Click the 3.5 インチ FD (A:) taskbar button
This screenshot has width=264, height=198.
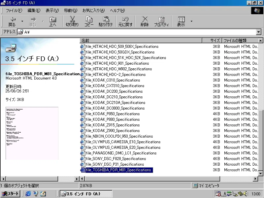tap(86, 194)
